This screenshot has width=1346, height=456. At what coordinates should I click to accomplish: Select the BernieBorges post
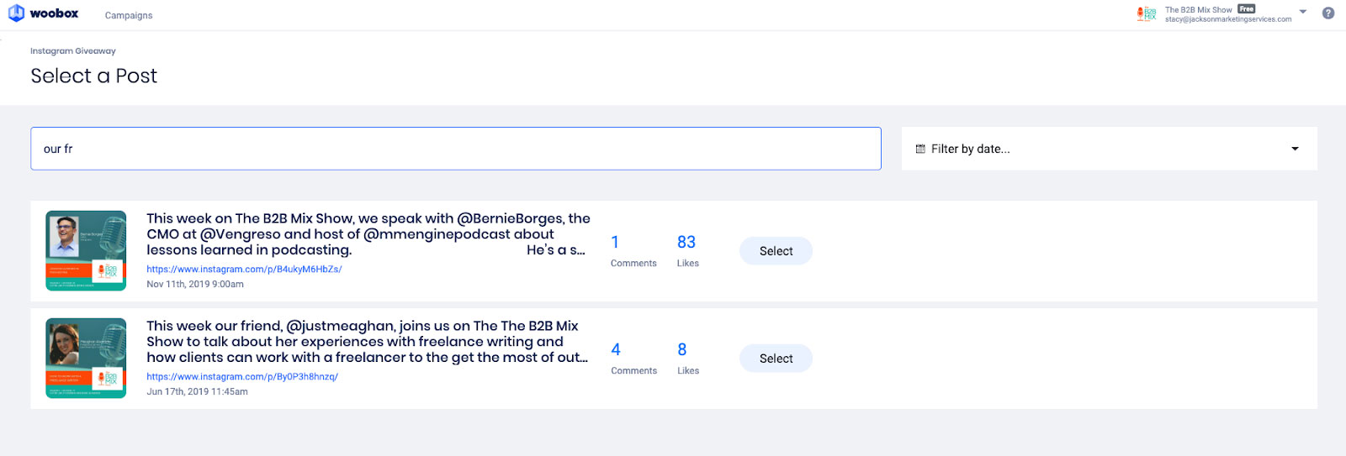click(x=776, y=251)
